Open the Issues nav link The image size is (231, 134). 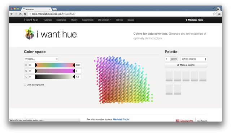click(131, 20)
